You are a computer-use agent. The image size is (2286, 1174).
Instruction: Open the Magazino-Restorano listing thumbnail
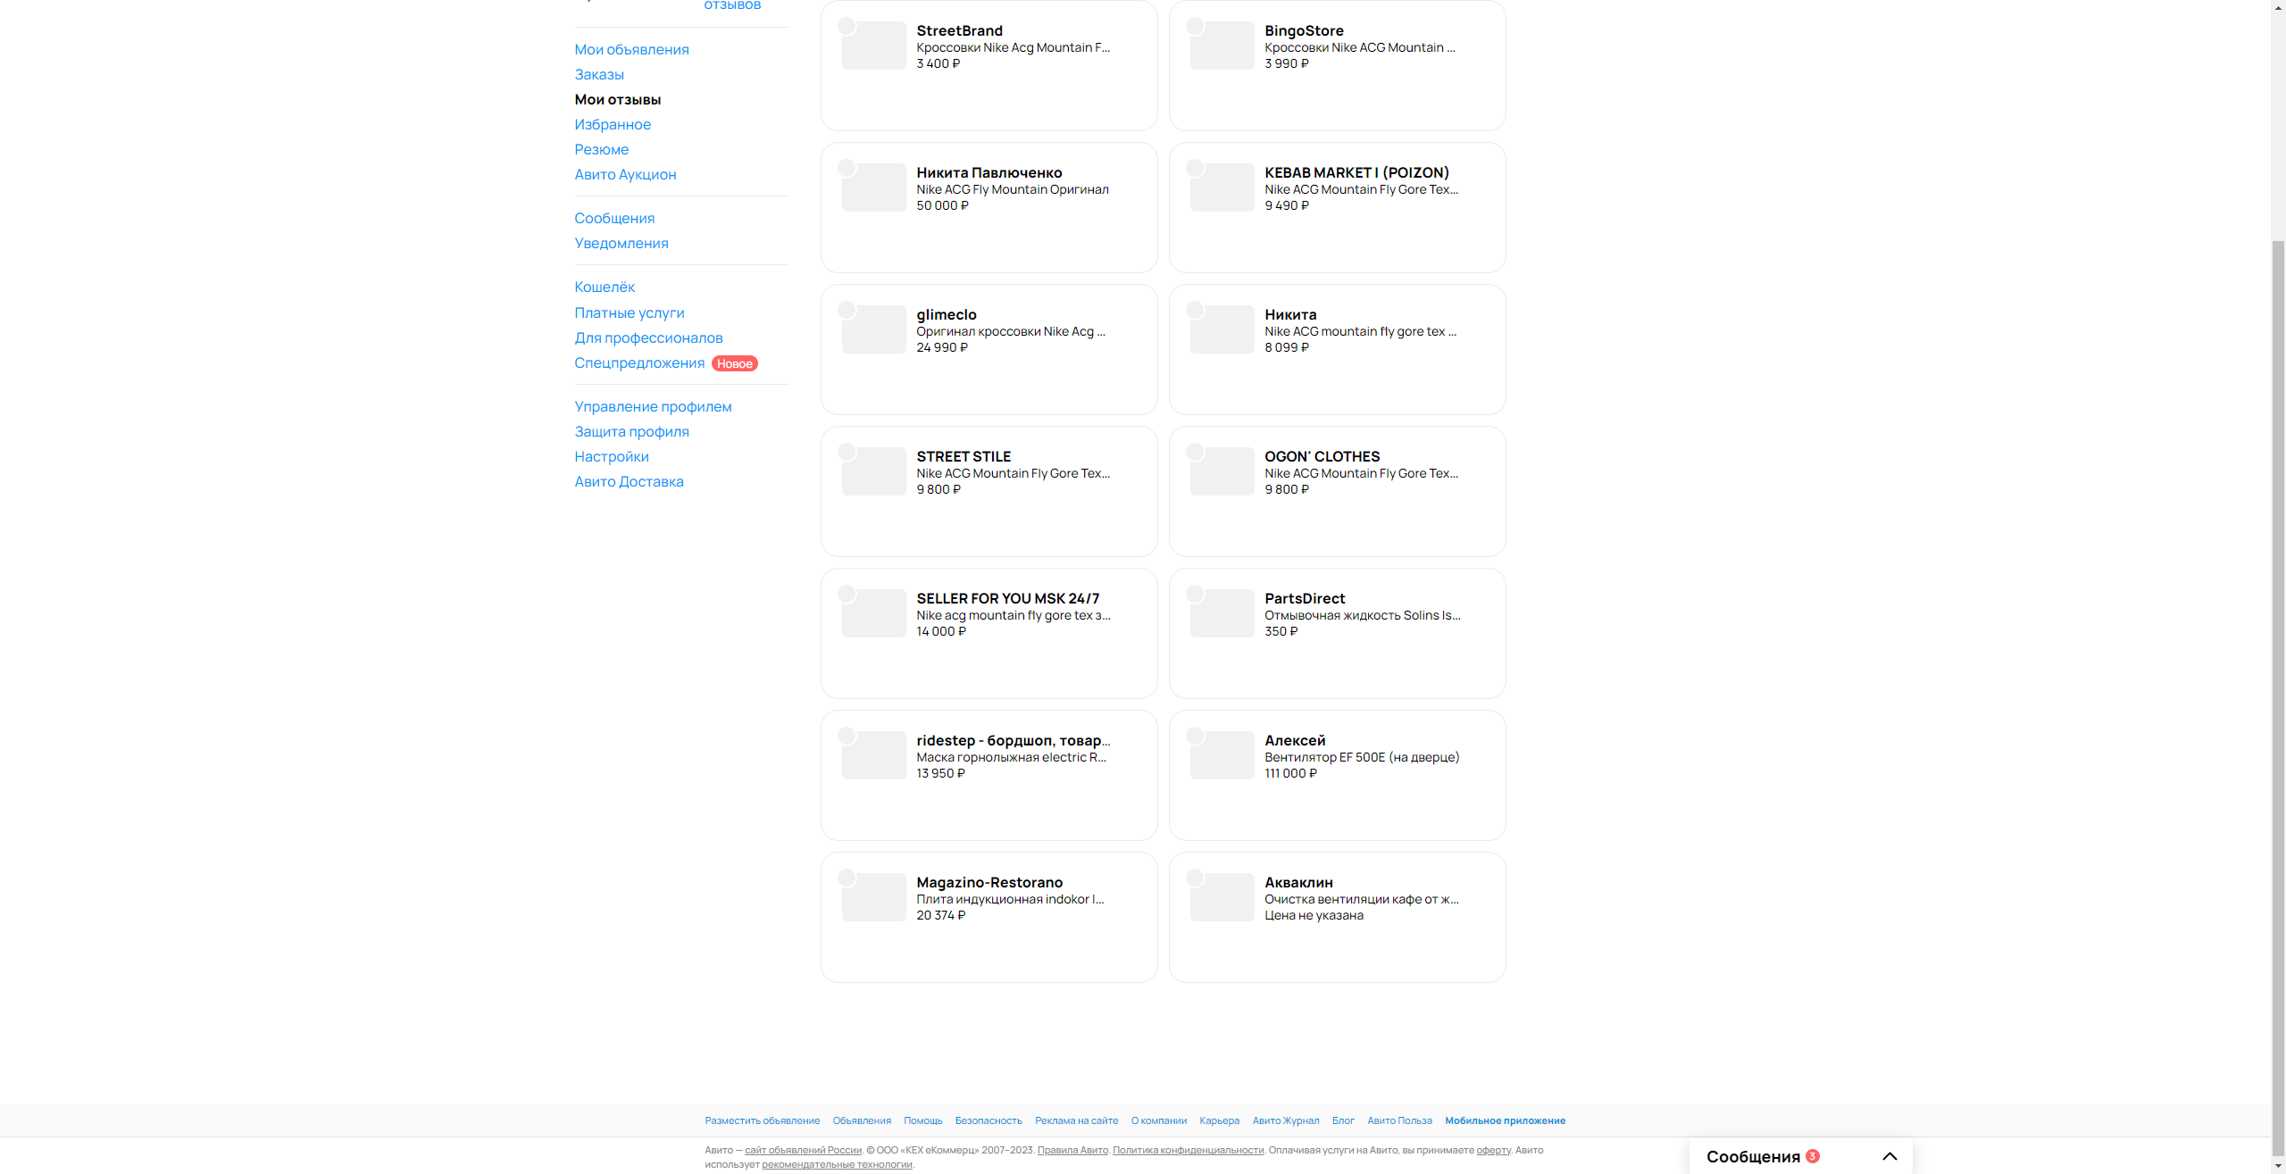tap(874, 897)
